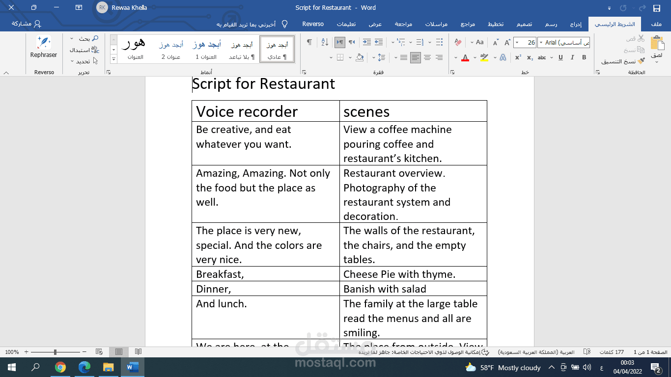Launch the Reverso Rephraser
The height and width of the screenshot is (377, 671).
point(44,47)
